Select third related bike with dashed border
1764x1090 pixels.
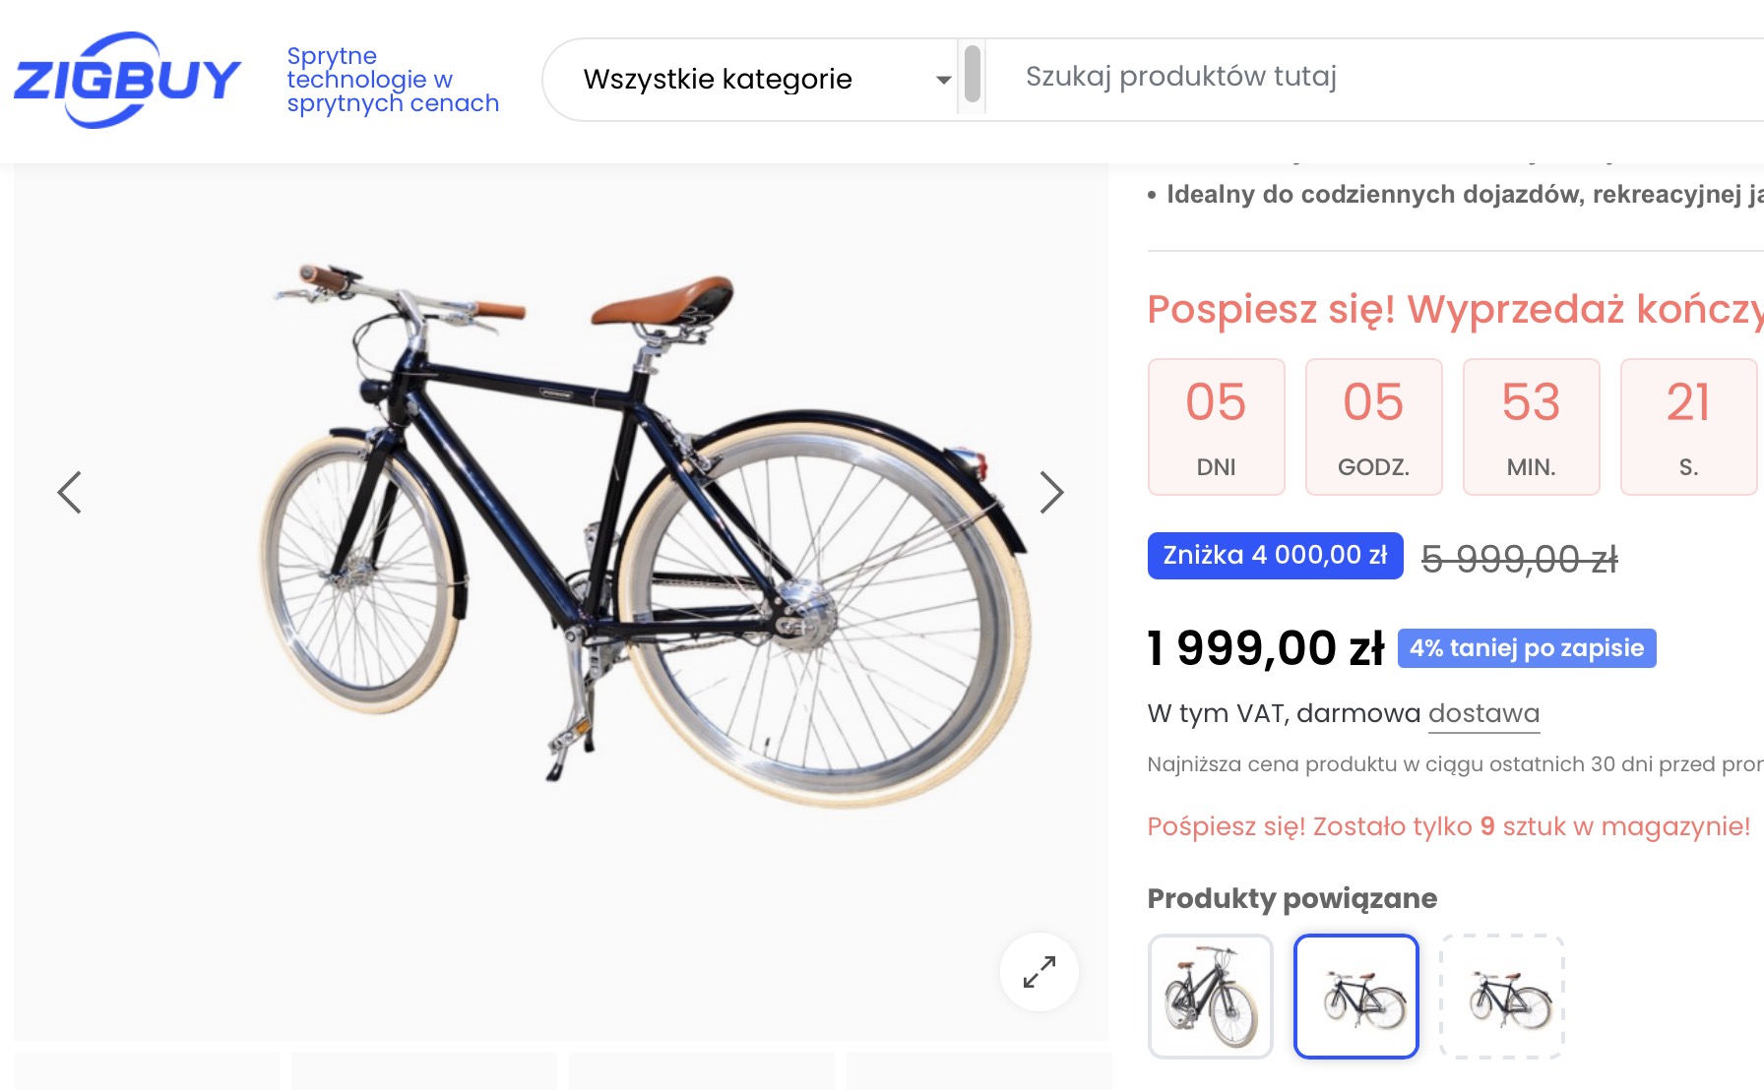(1501, 997)
